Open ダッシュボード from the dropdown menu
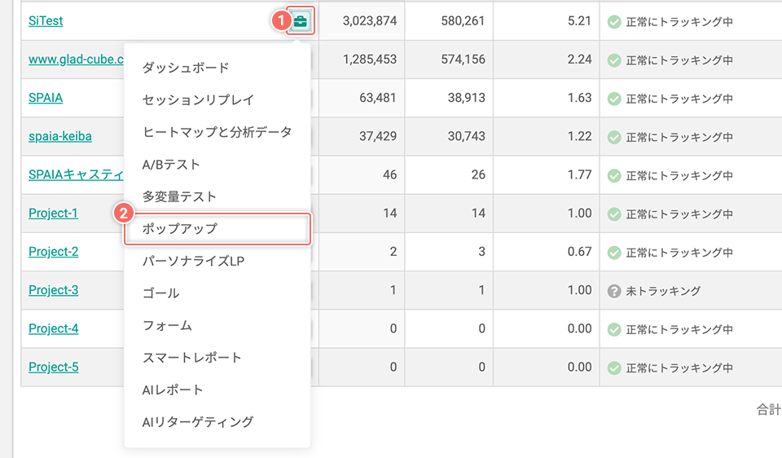Image resolution: width=782 pixels, height=458 pixels. (217, 68)
